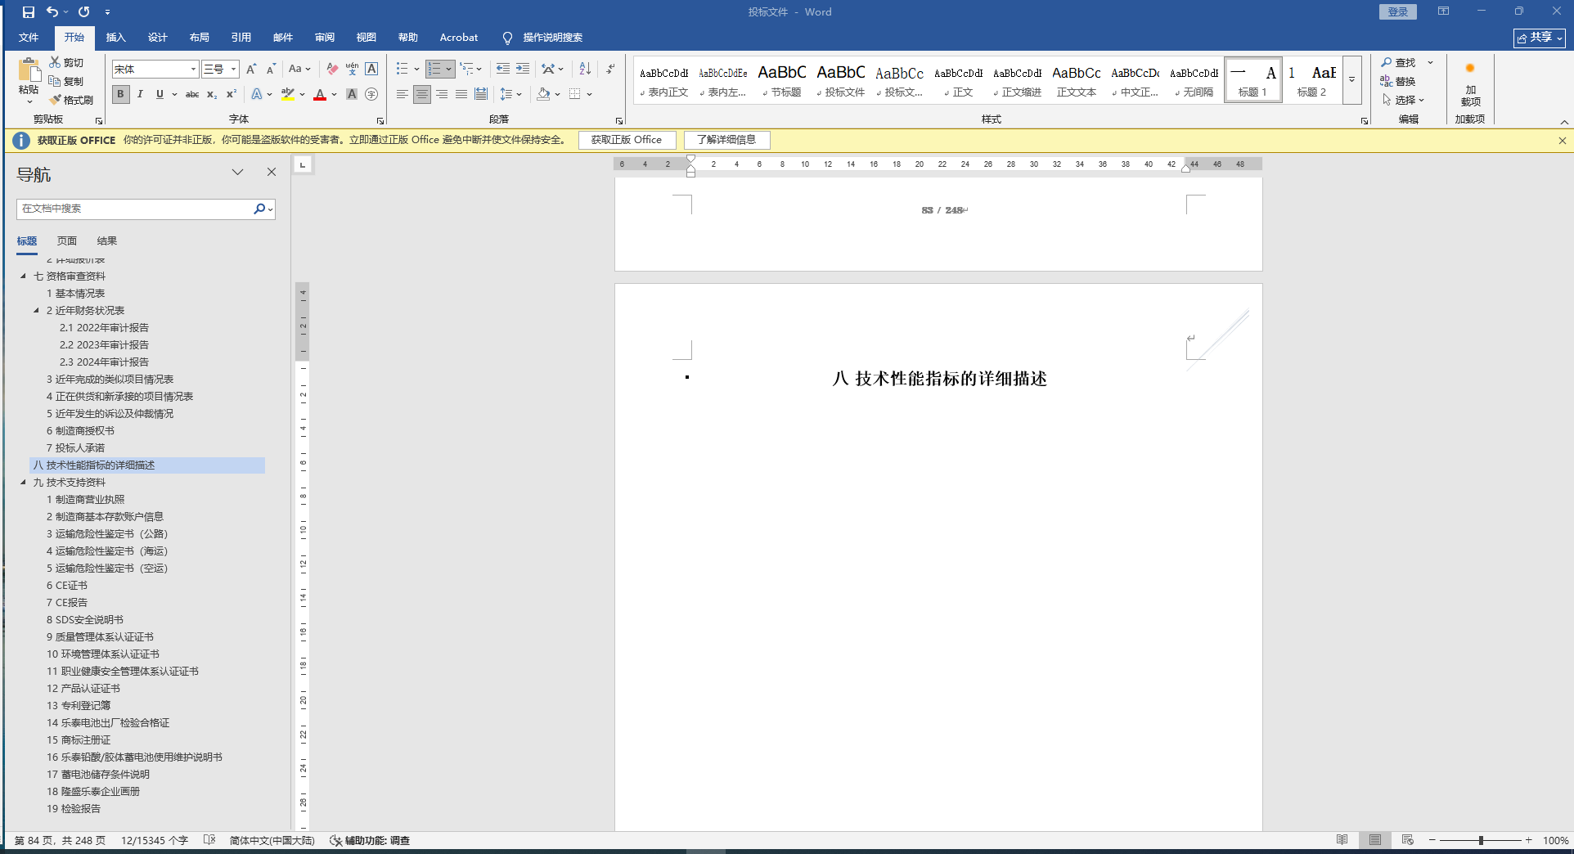
Task: Increase the paragraph indent
Action: 523,70
